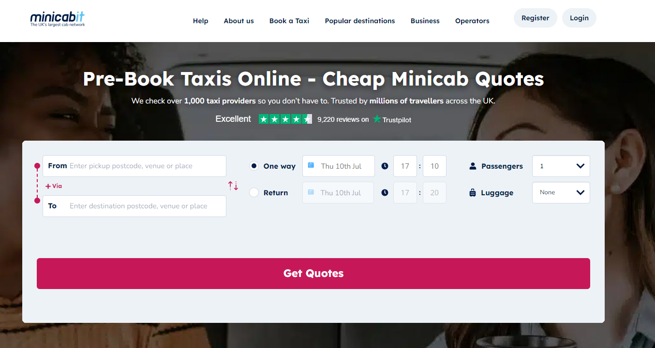Click the outbound hour field showing 17
The image size is (655, 348).
pos(405,166)
